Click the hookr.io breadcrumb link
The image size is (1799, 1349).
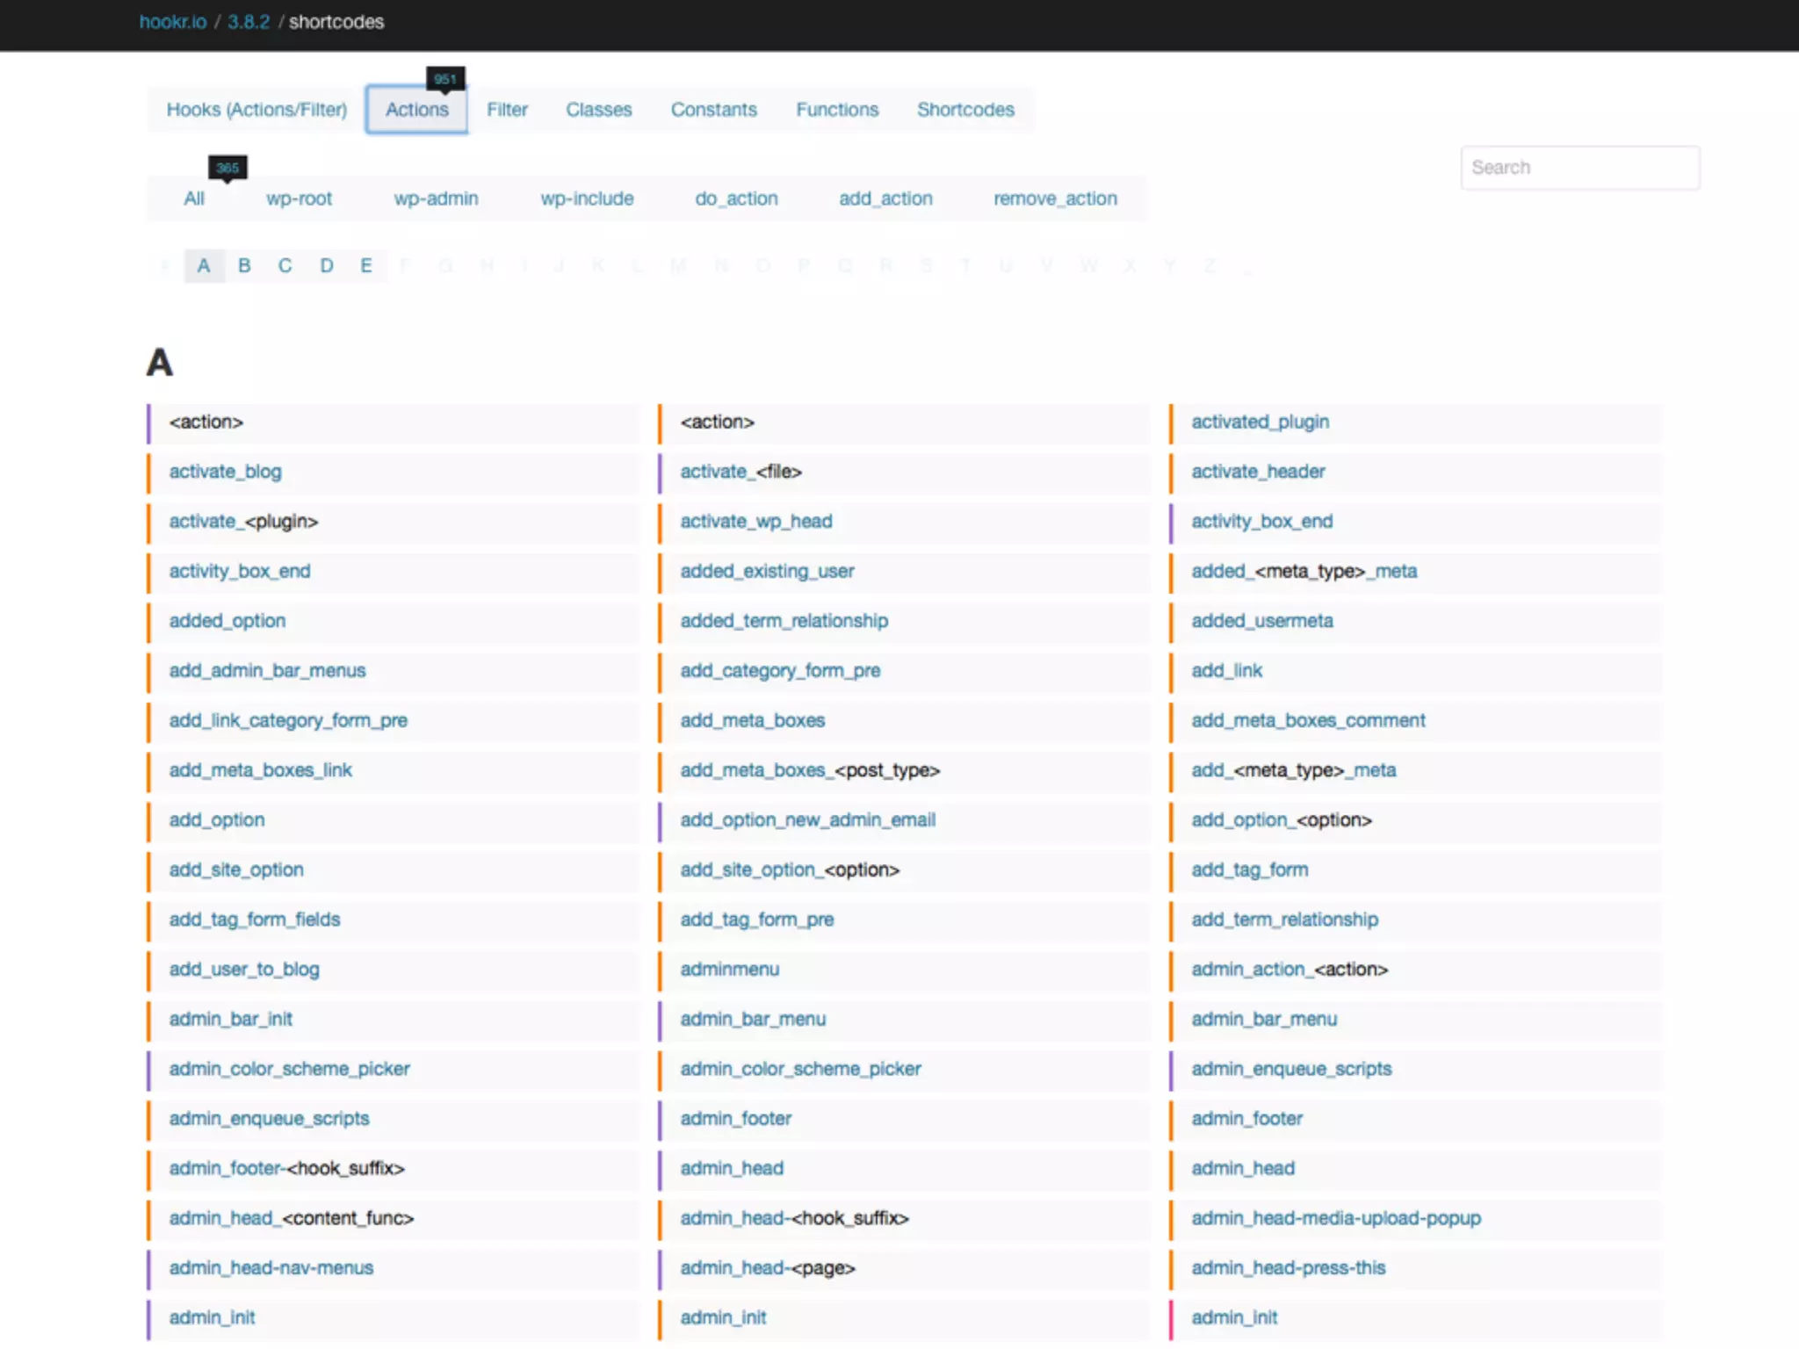pos(172,22)
